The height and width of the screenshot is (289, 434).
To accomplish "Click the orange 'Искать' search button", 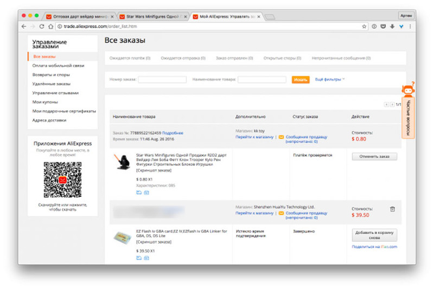I will click(301, 80).
